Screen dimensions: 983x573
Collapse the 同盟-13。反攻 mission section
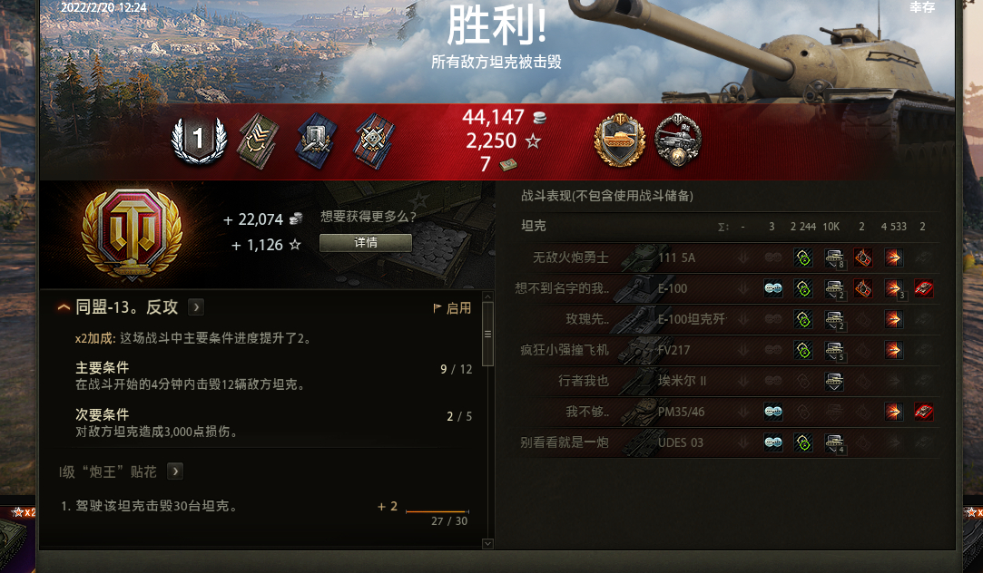click(64, 307)
